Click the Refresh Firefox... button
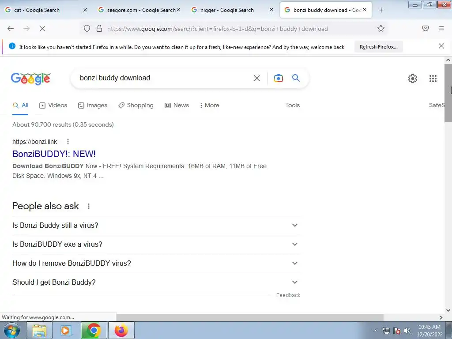Viewport: 452px width, 339px height. pyautogui.click(x=378, y=47)
